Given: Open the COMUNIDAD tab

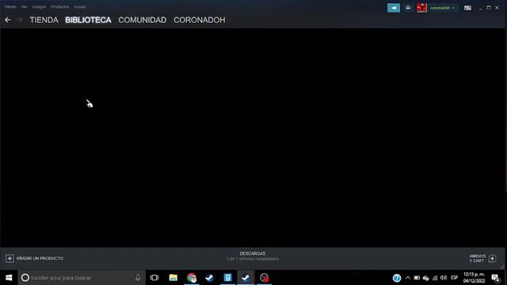Looking at the screenshot, I should tap(143, 20).
